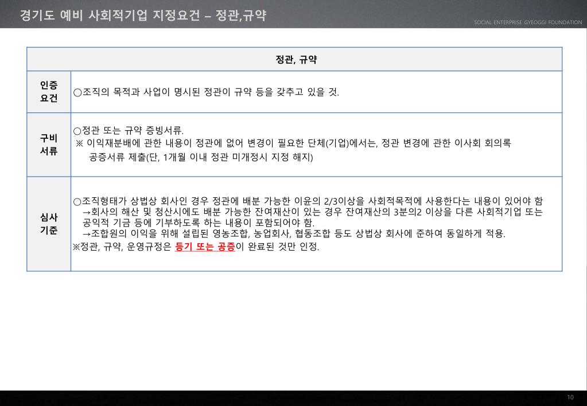
Task: Click line starting '→조합원의 이익을 위해 설립된'
Action: [294, 234]
